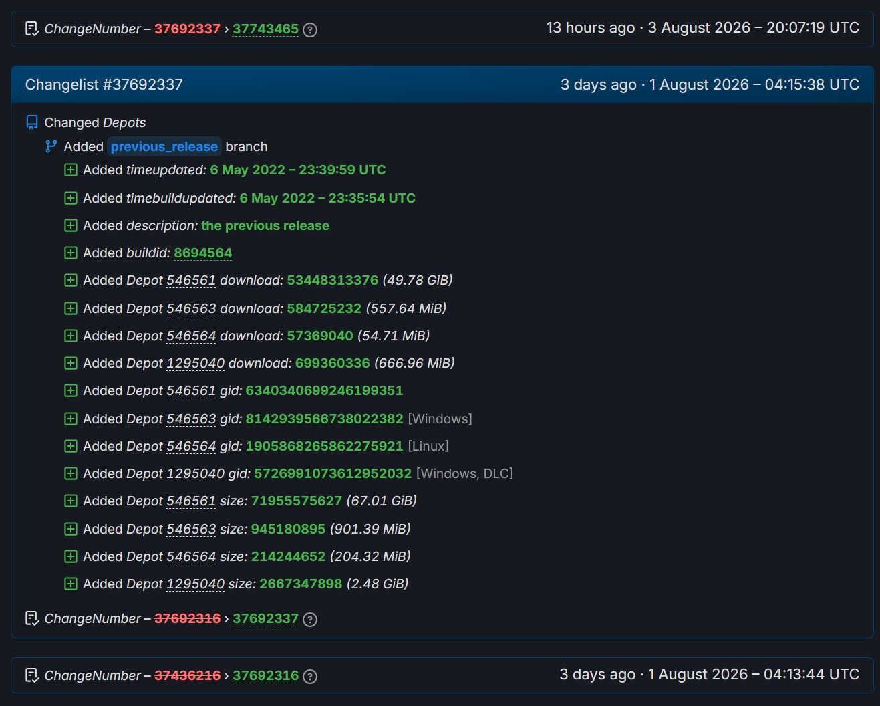This screenshot has height=706, width=880.
Task: Click the Changelist #37692337 header
Action: click(x=442, y=84)
